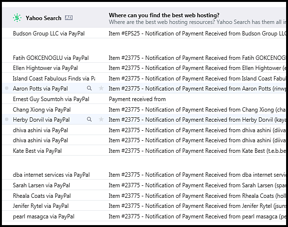Open subject mentioning Chang Xiong payment

[x=197, y=110]
